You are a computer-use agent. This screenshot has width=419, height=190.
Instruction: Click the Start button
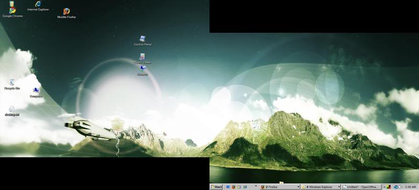tap(216, 187)
